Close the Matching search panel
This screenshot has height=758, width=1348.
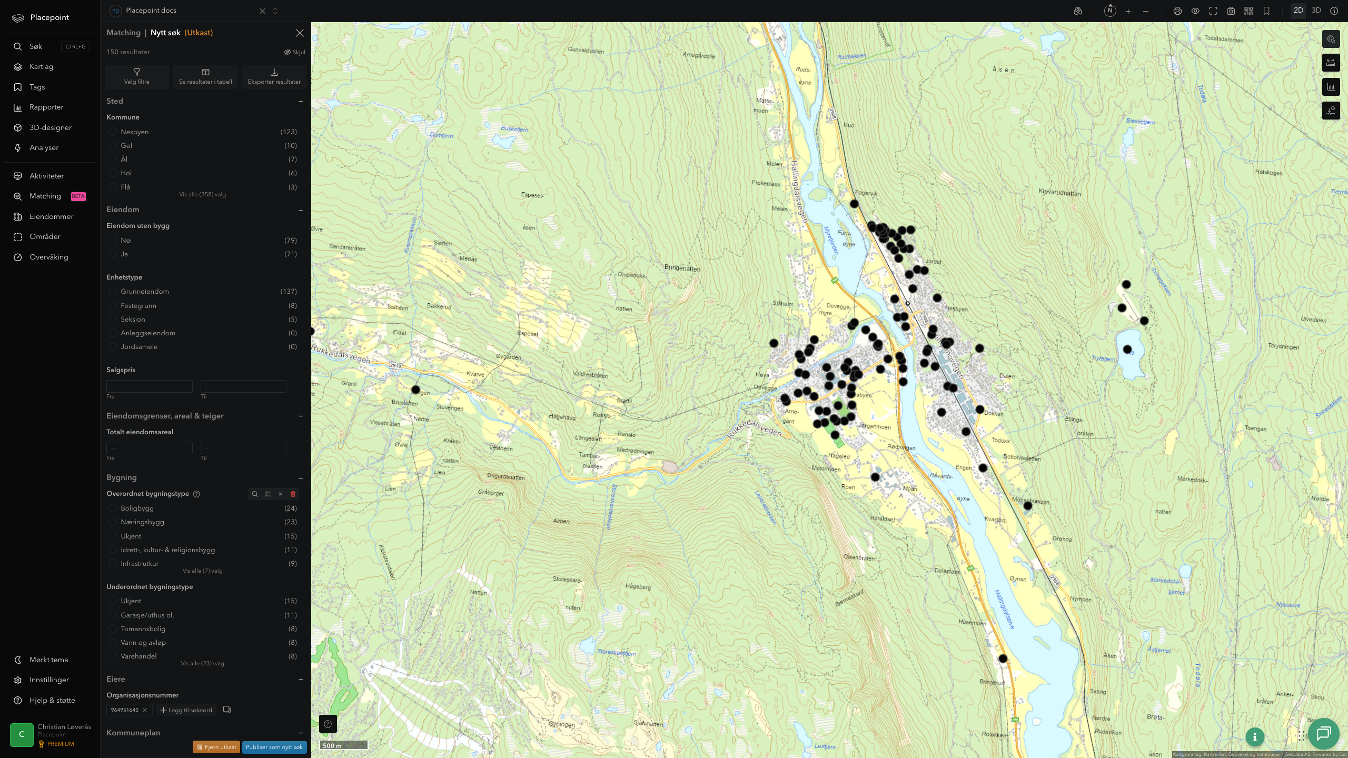[300, 33]
